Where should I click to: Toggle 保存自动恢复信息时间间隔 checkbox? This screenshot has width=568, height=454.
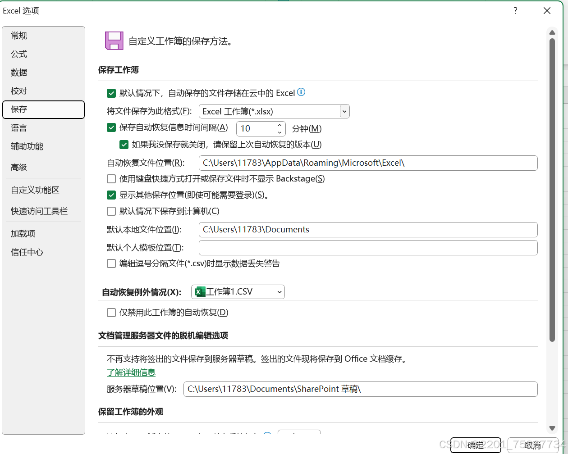pos(111,127)
